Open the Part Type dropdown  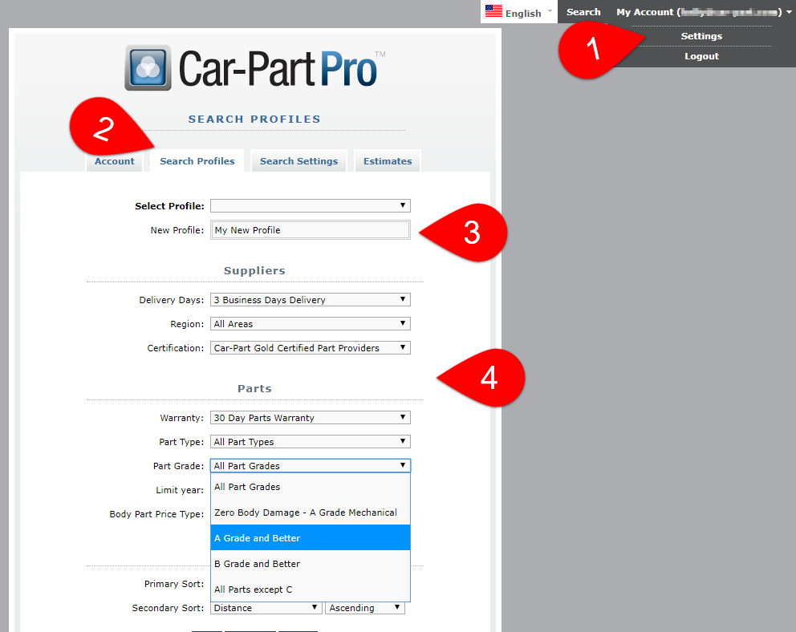(x=311, y=442)
